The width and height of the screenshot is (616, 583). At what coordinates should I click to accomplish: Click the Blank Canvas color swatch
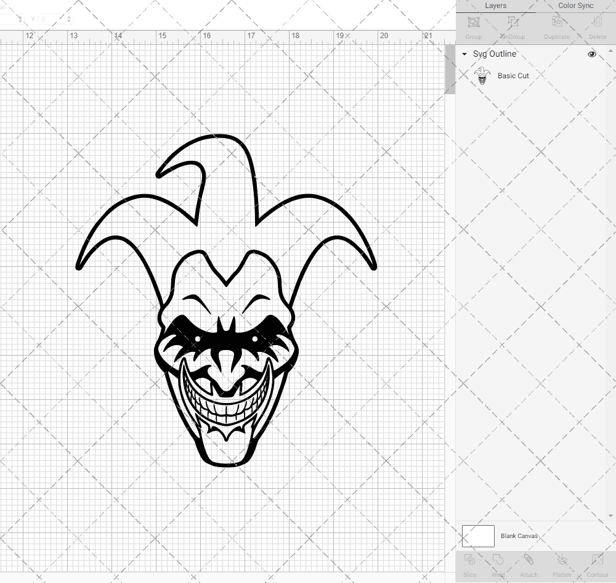click(x=477, y=536)
